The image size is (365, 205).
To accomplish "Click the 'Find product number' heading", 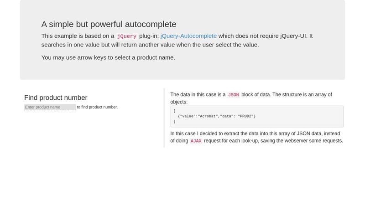I will pos(56,97).
